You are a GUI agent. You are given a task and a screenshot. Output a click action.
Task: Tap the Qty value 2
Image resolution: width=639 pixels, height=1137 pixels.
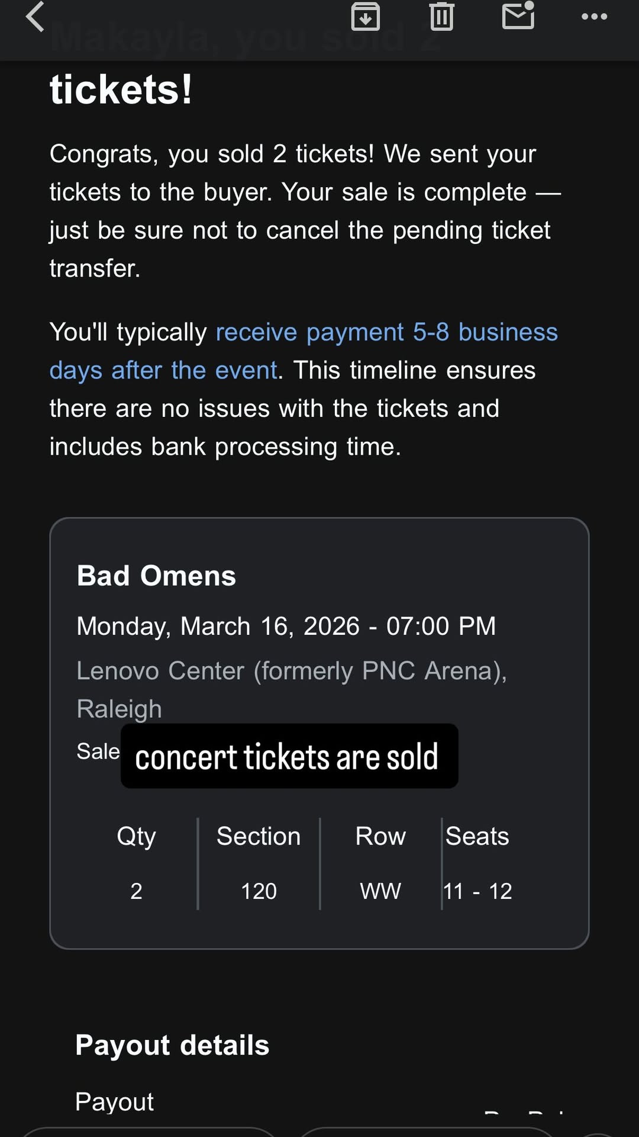pyautogui.click(x=136, y=891)
